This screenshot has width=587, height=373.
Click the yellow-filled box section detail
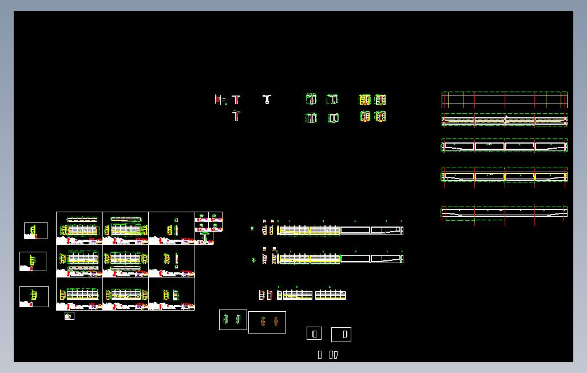coord(364,99)
